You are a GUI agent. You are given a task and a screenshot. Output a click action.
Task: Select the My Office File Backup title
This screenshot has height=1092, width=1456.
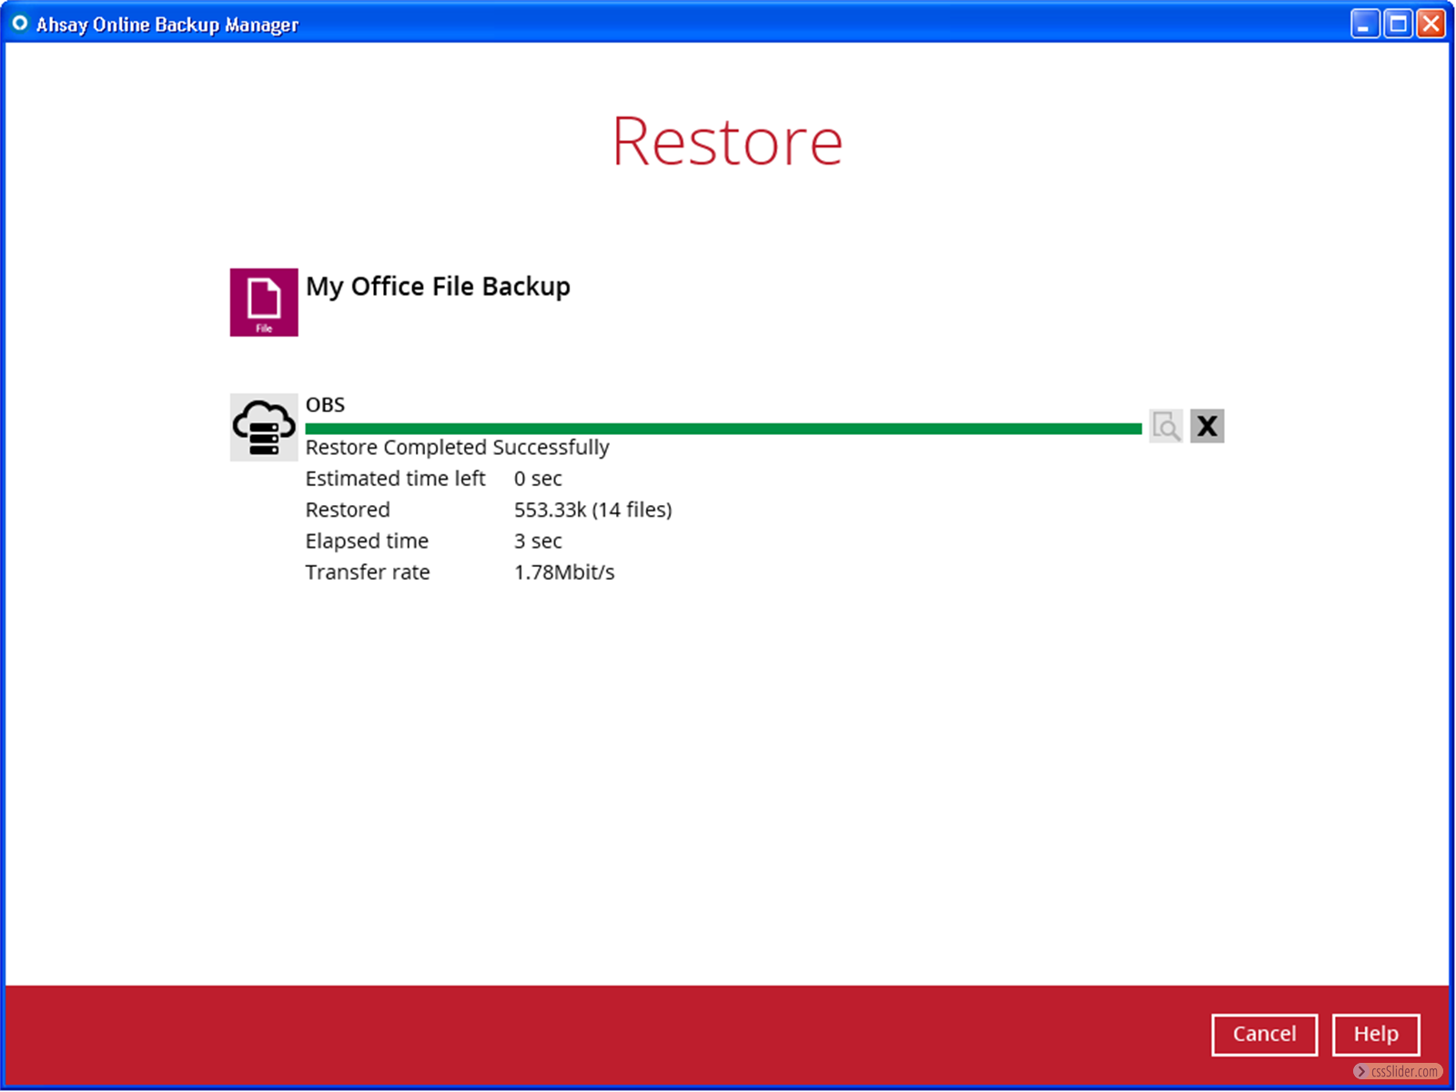point(438,287)
